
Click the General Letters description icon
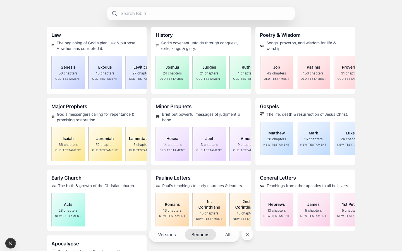262,185
